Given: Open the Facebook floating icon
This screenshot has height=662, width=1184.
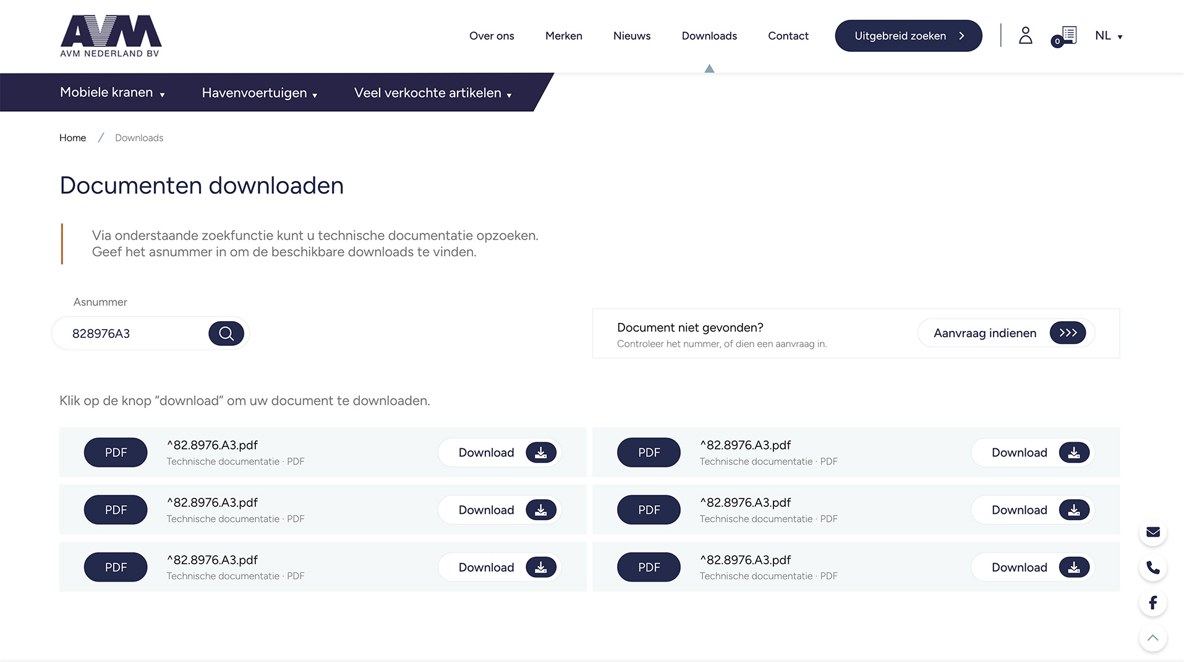Looking at the screenshot, I should pyautogui.click(x=1153, y=603).
